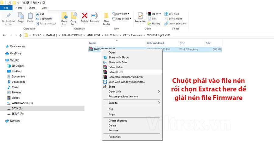Click the red Delete icon in ribbon

point(85,16)
